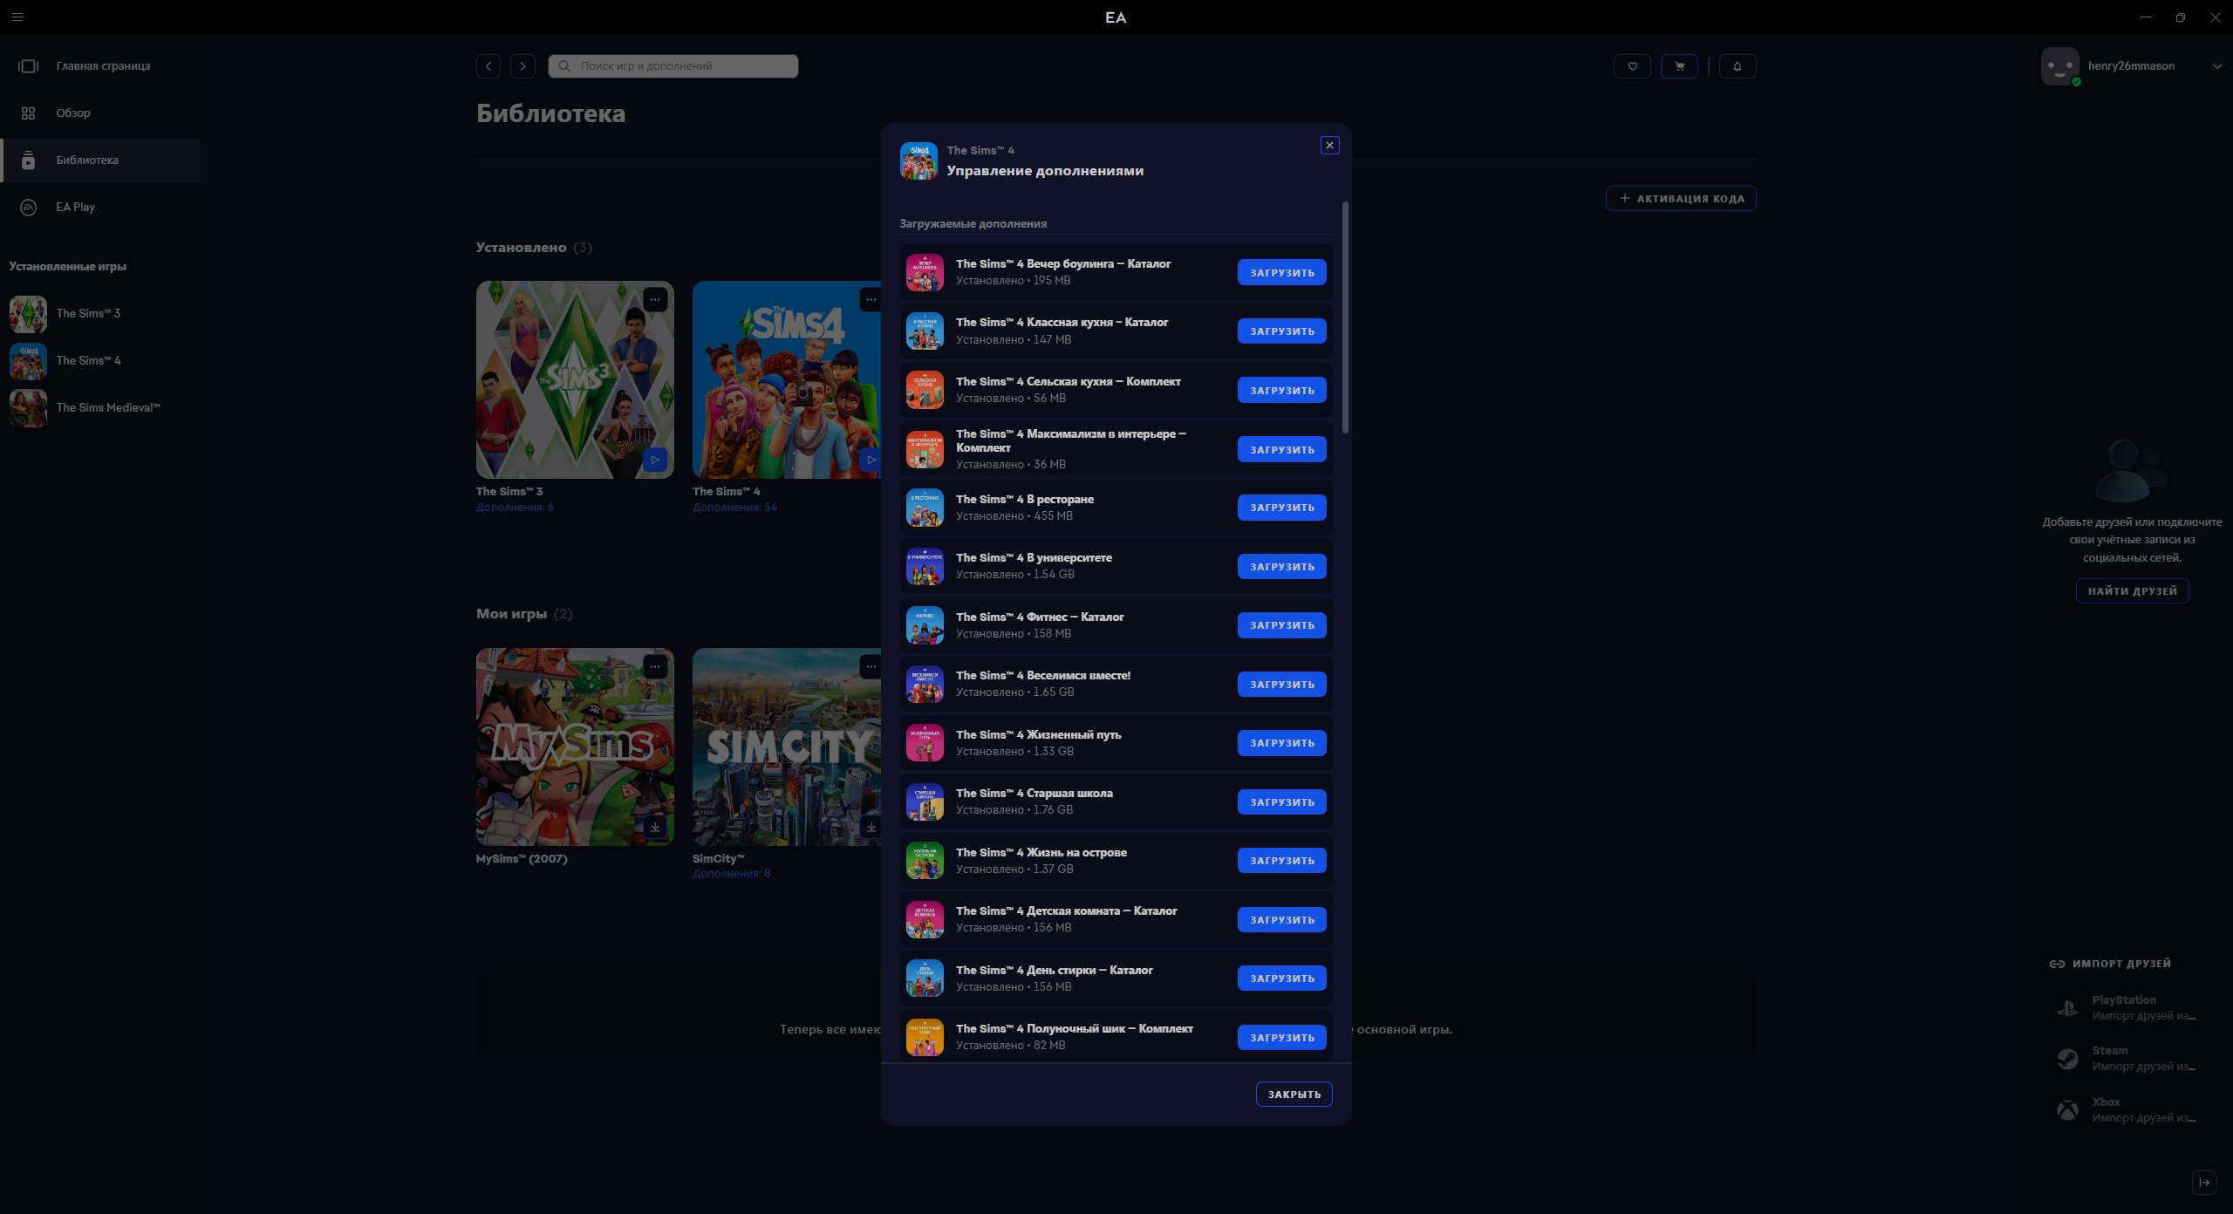Load Максимализм в интерьере add-on
2233x1214 pixels.
(x=1281, y=449)
